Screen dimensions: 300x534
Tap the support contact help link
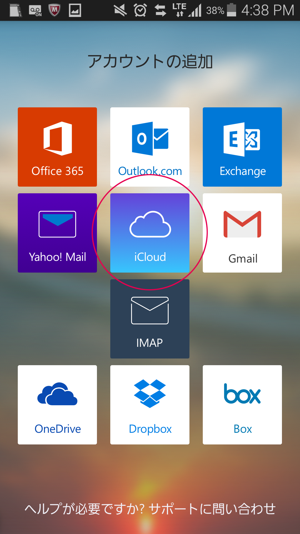click(150, 509)
